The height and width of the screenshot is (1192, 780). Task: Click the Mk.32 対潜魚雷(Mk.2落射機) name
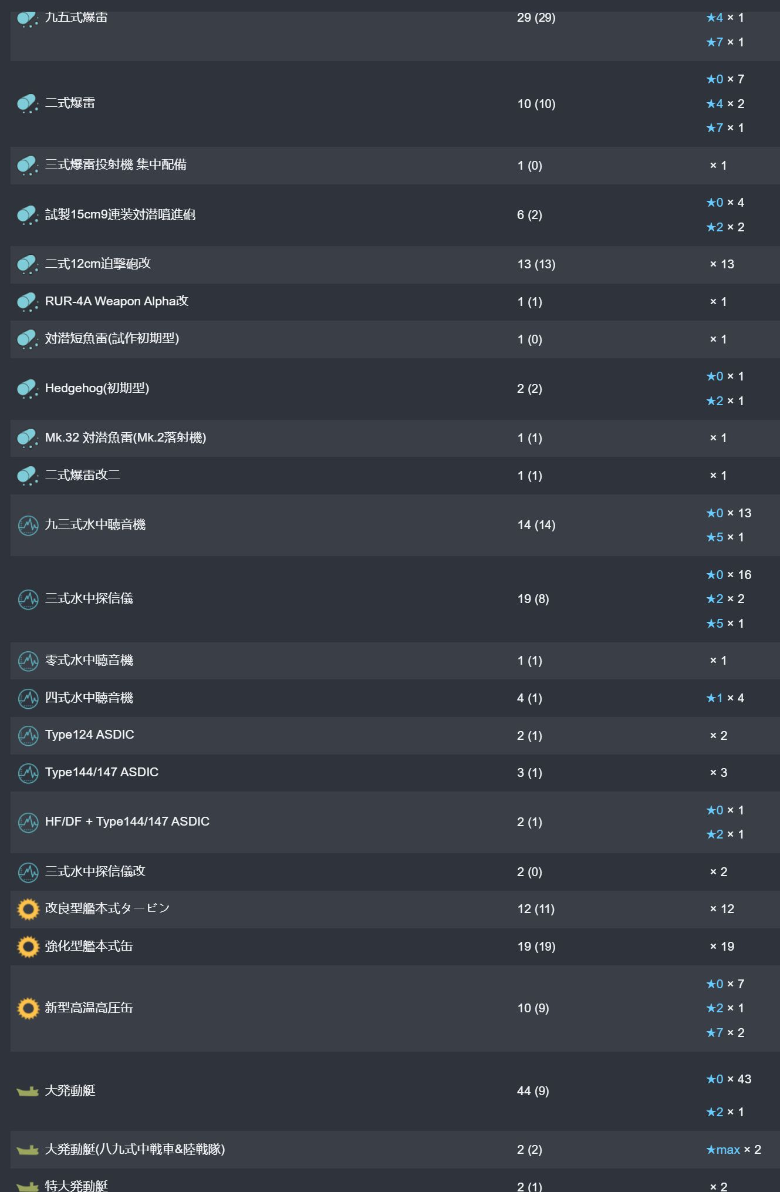(125, 438)
